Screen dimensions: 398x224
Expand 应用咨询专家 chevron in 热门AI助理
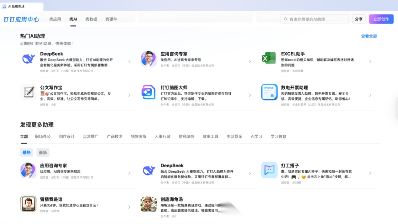tap(250, 62)
